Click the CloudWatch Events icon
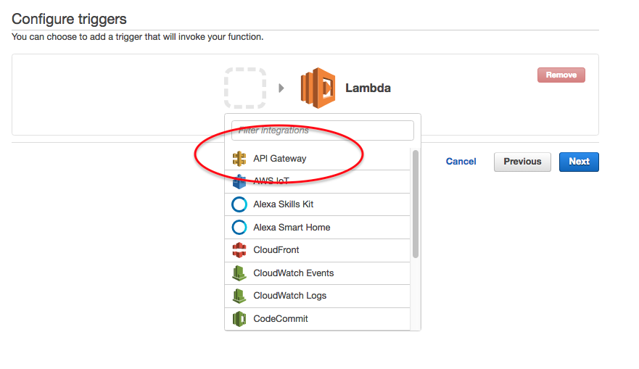Screen dimensions: 639x369 pos(239,273)
